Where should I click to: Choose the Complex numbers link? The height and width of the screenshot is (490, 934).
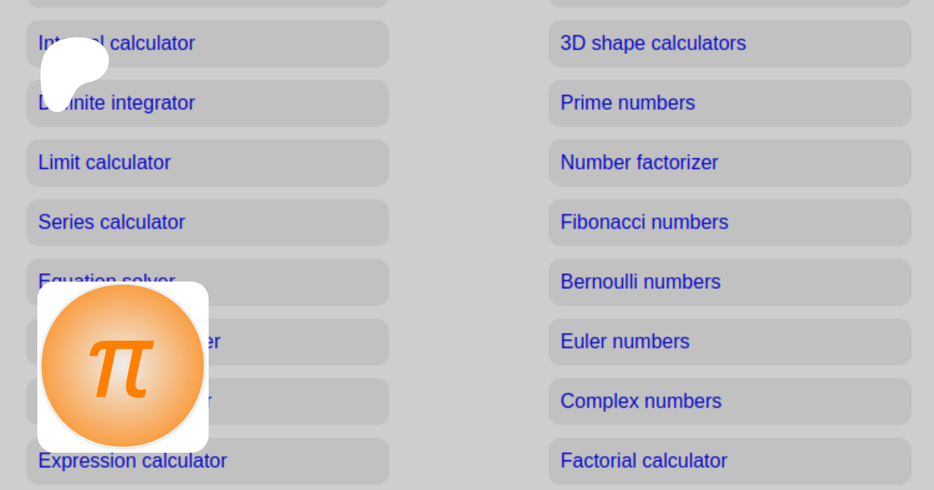[x=641, y=401]
